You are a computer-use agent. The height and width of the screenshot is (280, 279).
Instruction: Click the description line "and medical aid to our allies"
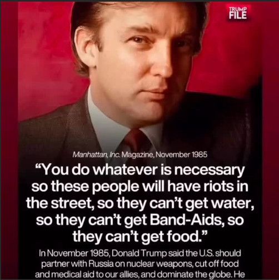(x=140, y=274)
